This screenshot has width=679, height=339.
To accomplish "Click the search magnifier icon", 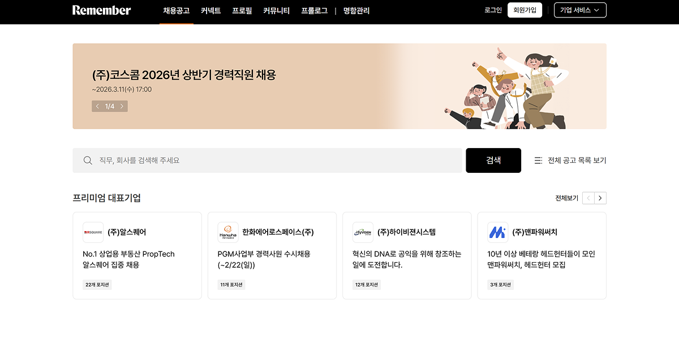I will point(88,160).
